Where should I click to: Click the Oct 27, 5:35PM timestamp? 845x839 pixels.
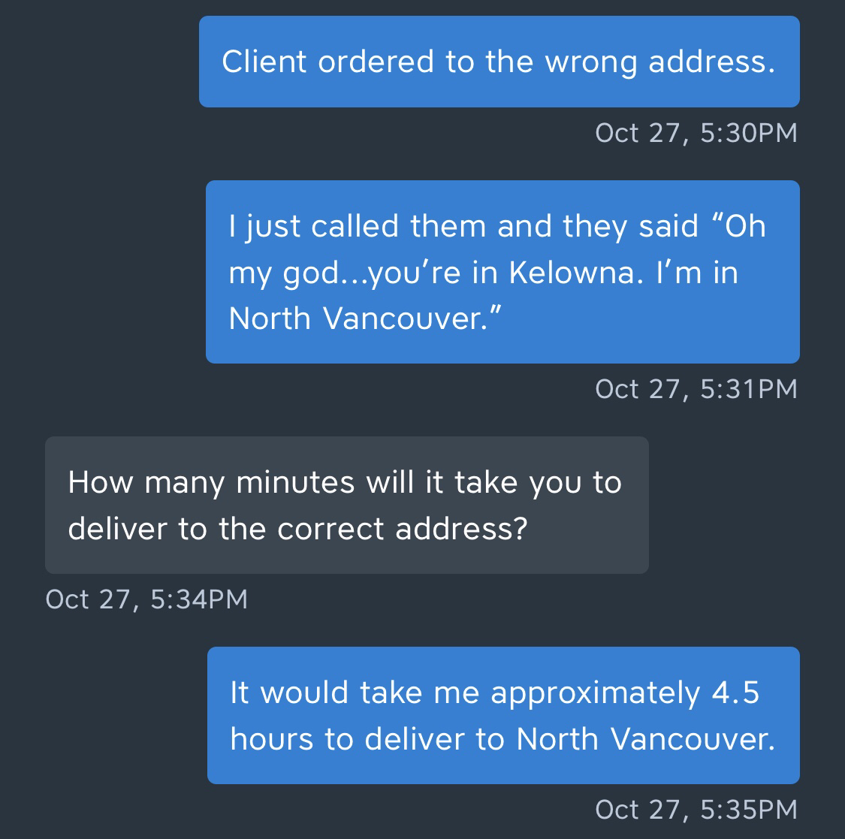[696, 810]
